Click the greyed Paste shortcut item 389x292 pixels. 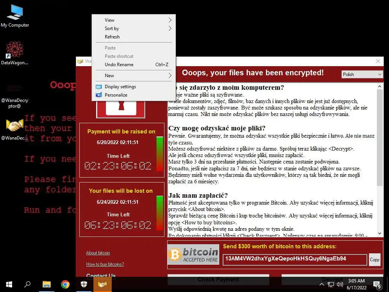tap(134, 56)
